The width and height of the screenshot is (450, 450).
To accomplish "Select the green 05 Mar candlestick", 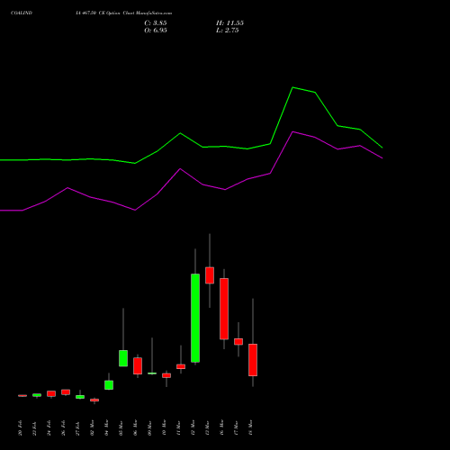I will pos(123,358).
